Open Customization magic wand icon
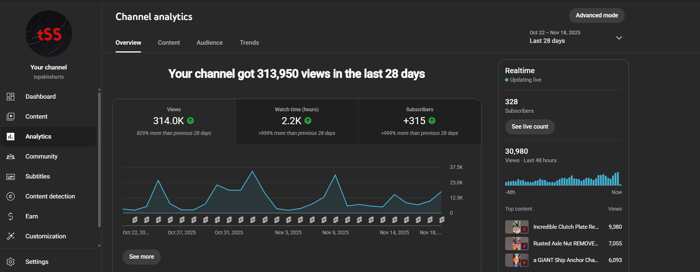This screenshot has width=700, height=272. (11, 237)
